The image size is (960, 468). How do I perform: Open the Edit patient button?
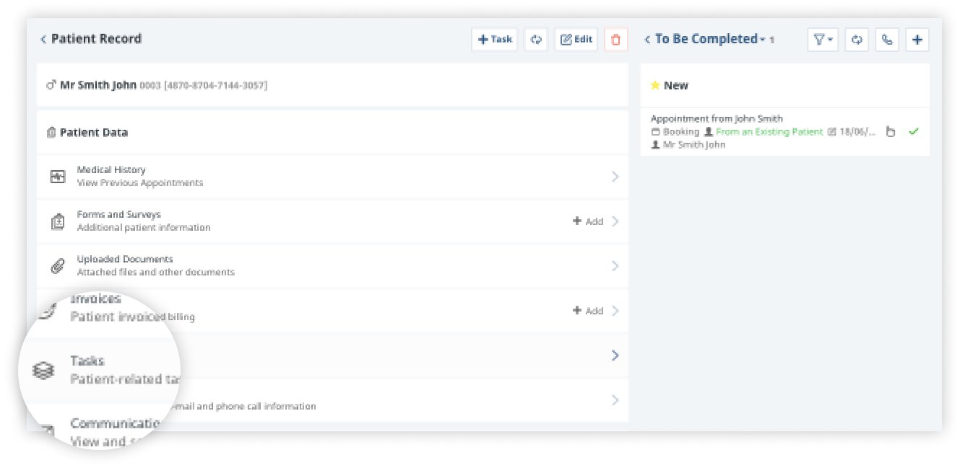[x=576, y=40]
